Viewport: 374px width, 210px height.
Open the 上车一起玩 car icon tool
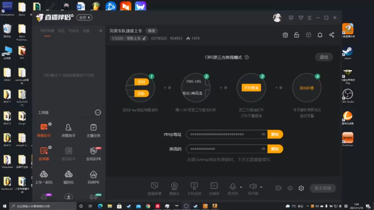coord(43,177)
